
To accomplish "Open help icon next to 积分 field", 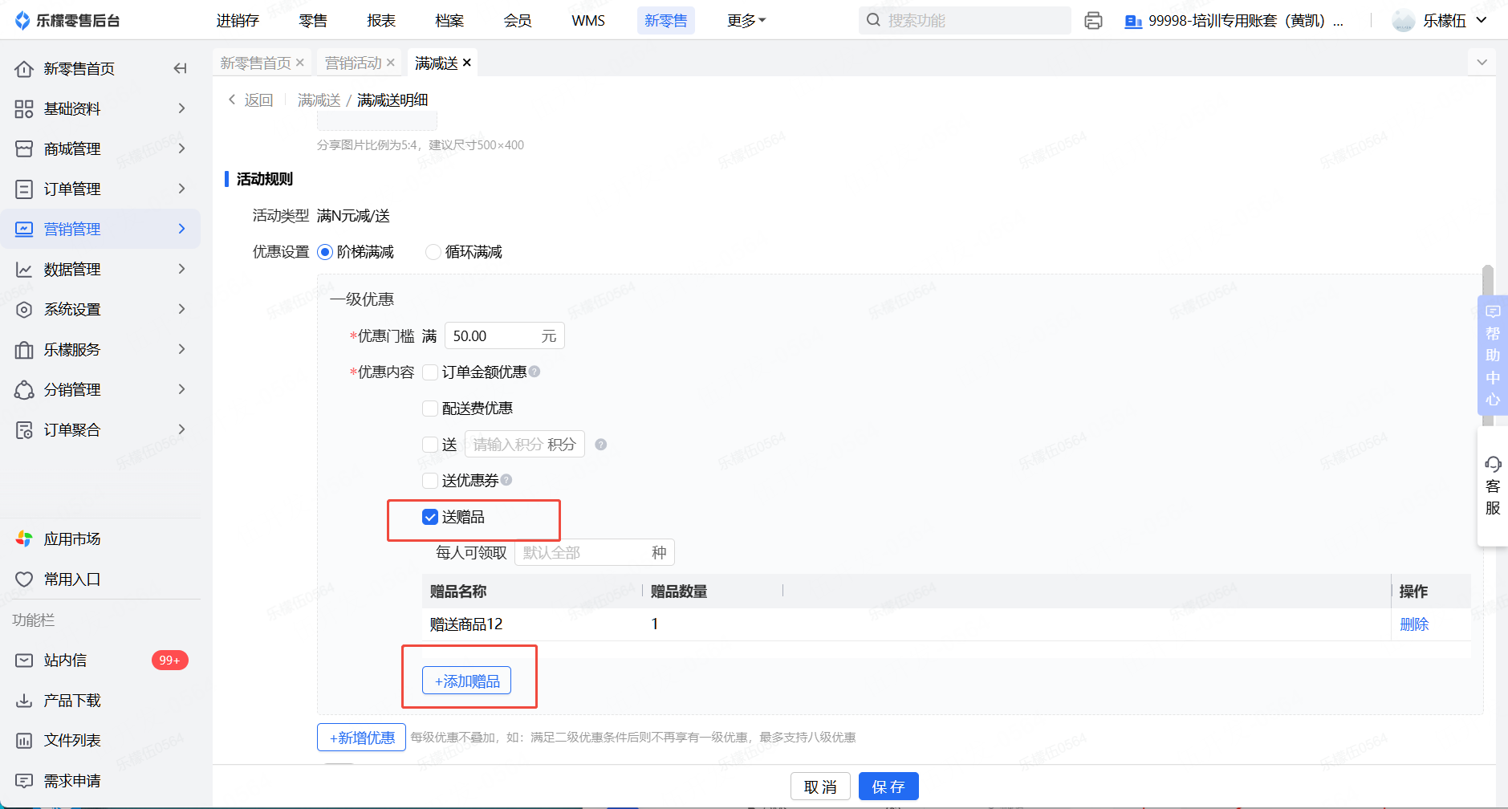I will pyautogui.click(x=601, y=445).
